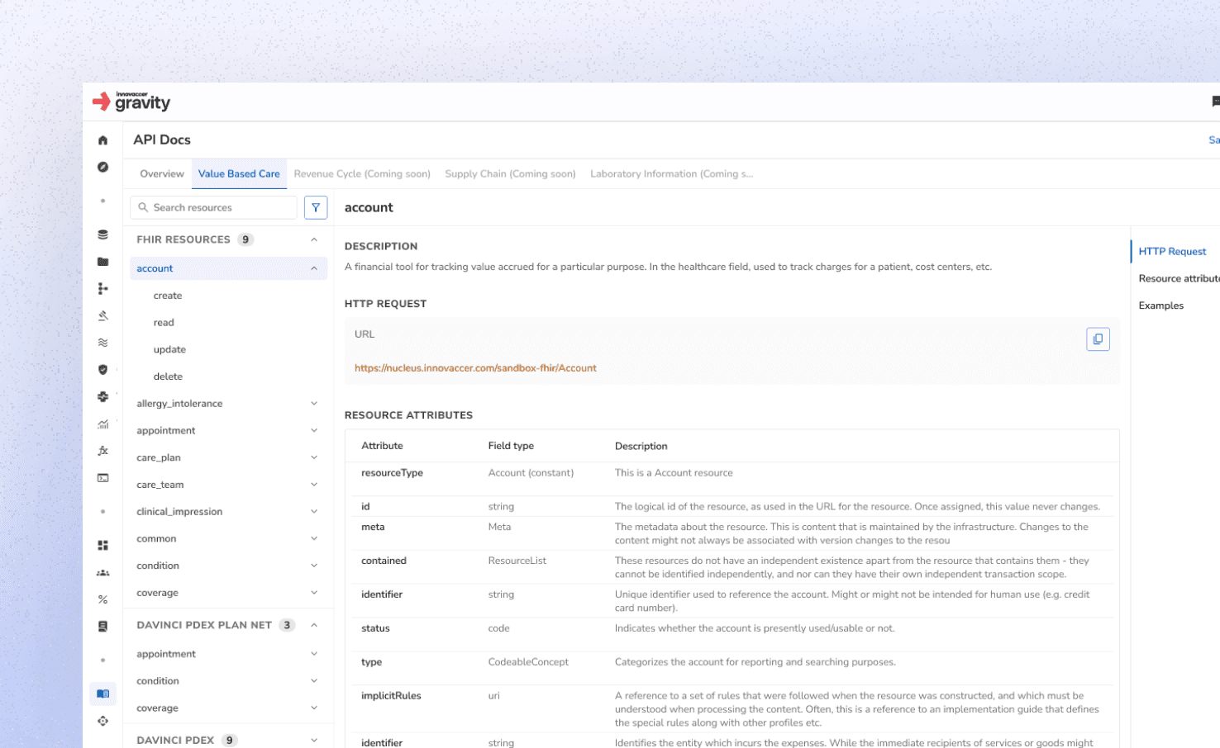Expand the care_plan resource

(314, 457)
